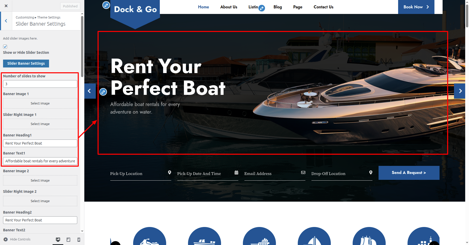
Task: Go back to Theme Settings using back arrow
Action: 6,21
